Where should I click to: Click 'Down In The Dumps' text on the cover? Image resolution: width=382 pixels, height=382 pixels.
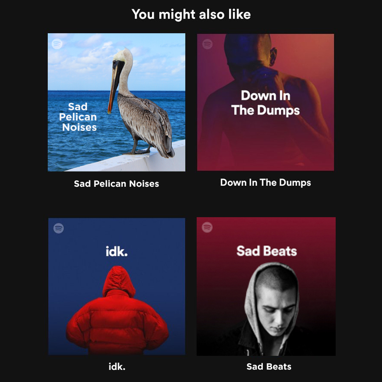click(266, 103)
